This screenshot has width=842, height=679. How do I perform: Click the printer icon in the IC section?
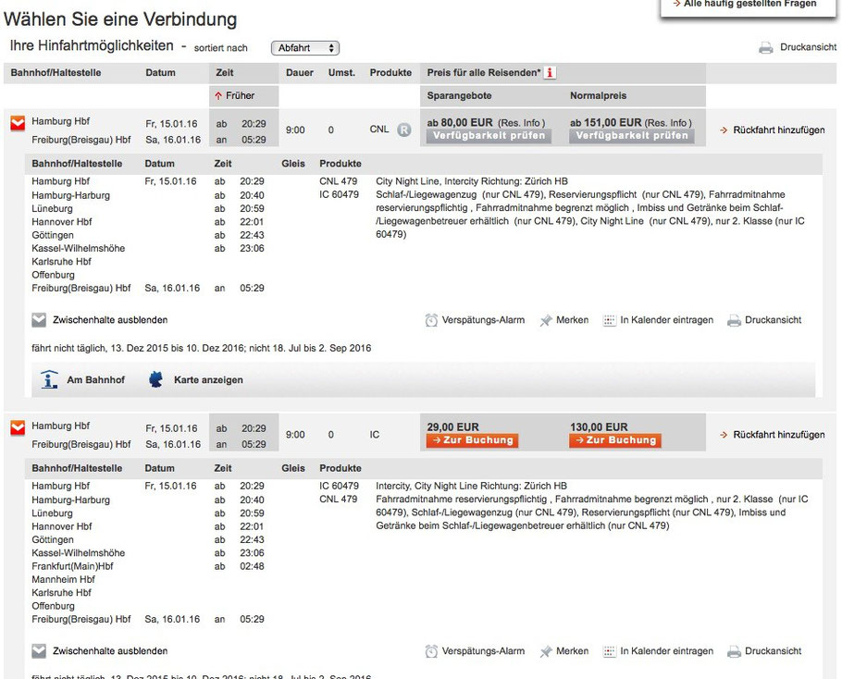pos(734,651)
